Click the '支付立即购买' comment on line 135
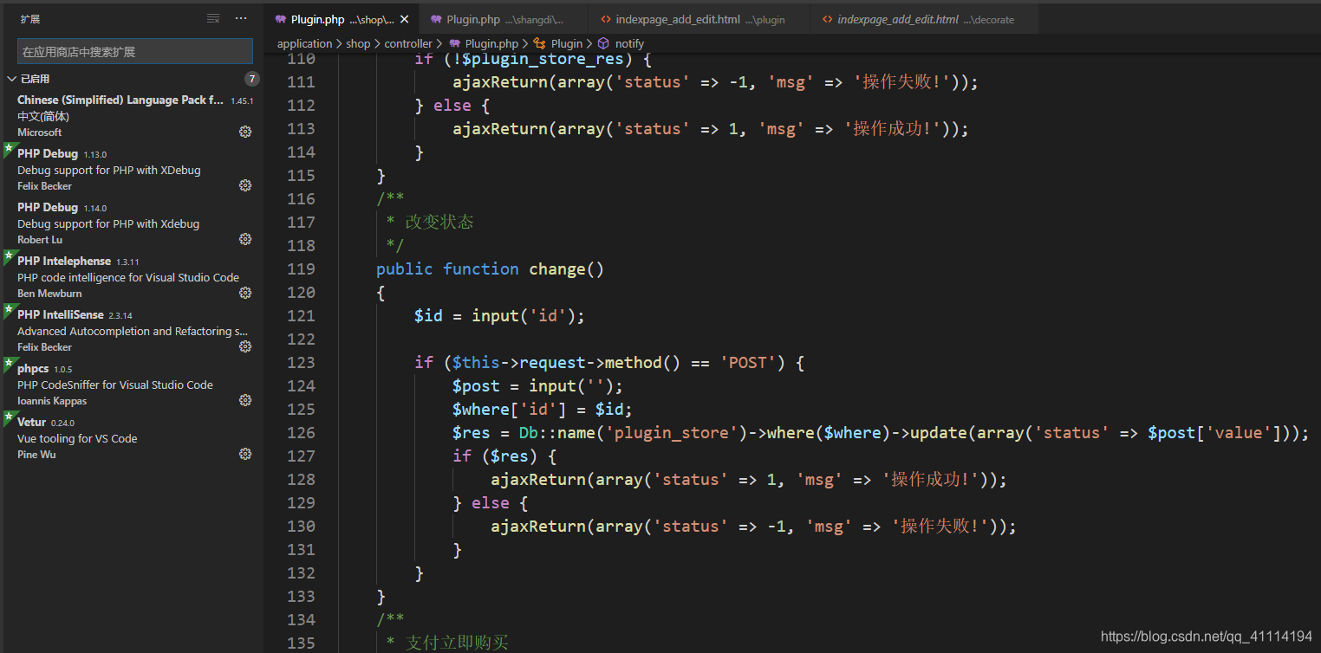The width and height of the screenshot is (1321, 653). (457, 643)
